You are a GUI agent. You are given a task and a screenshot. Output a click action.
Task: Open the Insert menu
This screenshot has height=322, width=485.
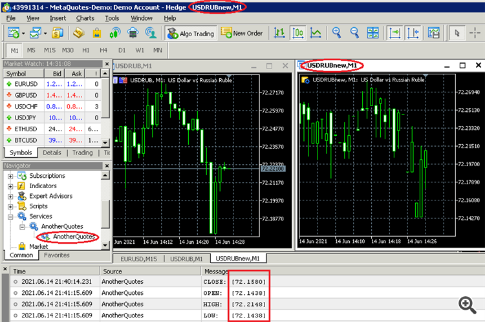click(x=58, y=18)
